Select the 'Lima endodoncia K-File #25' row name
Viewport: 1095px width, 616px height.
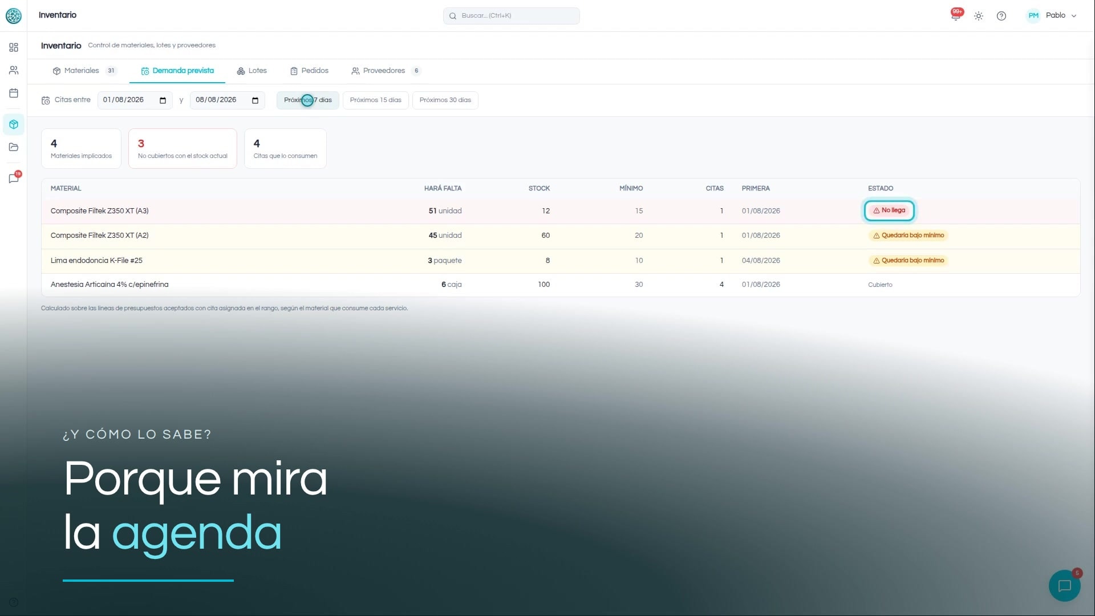(97, 261)
